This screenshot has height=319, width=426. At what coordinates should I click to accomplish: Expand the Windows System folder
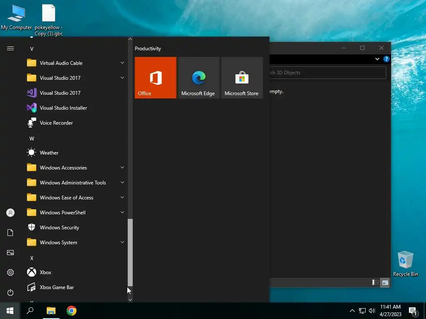point(76,242)
